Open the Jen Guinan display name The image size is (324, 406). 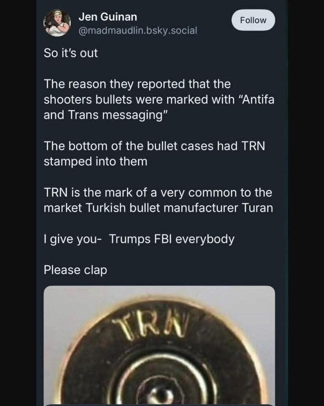(x=108, y=17)
